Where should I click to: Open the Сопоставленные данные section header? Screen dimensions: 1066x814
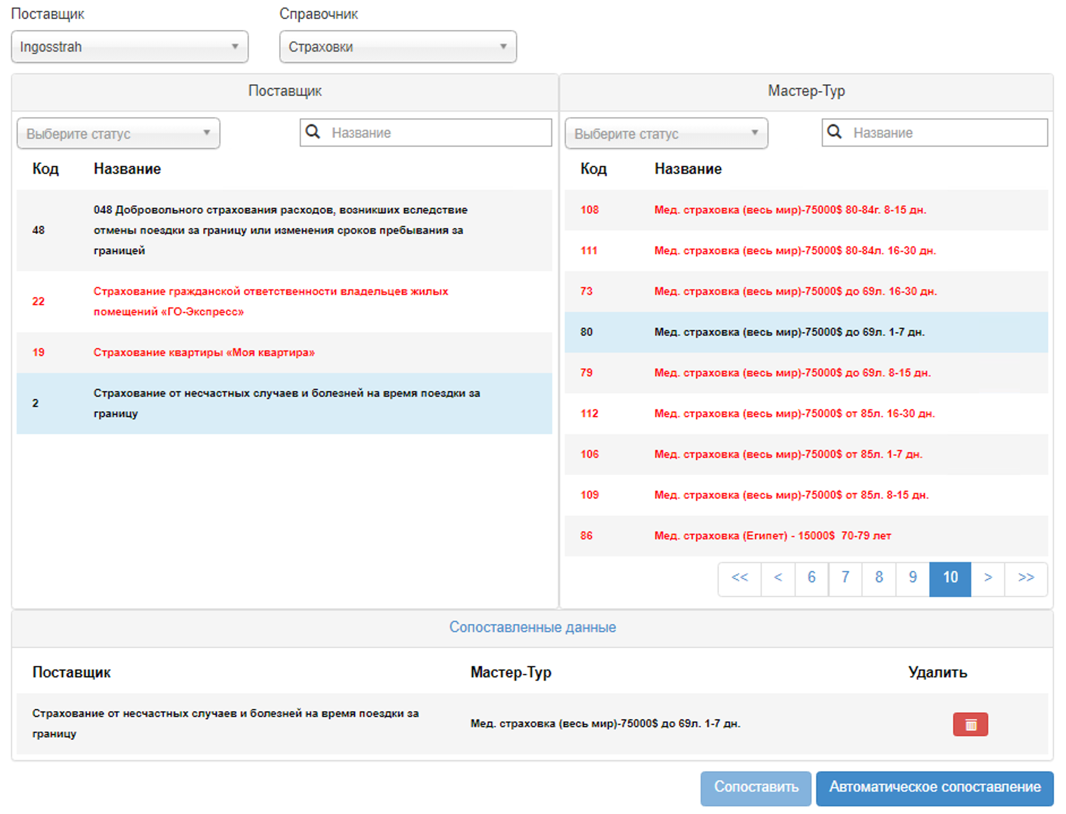coord(532,627)
